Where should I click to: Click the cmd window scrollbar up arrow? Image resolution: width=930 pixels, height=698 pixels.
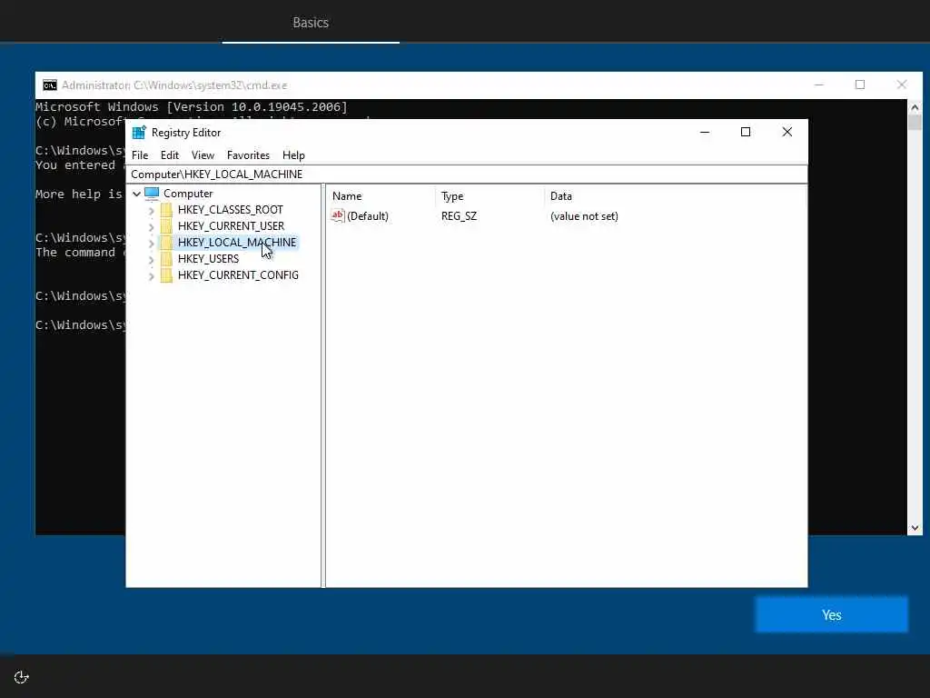(915, 107)
